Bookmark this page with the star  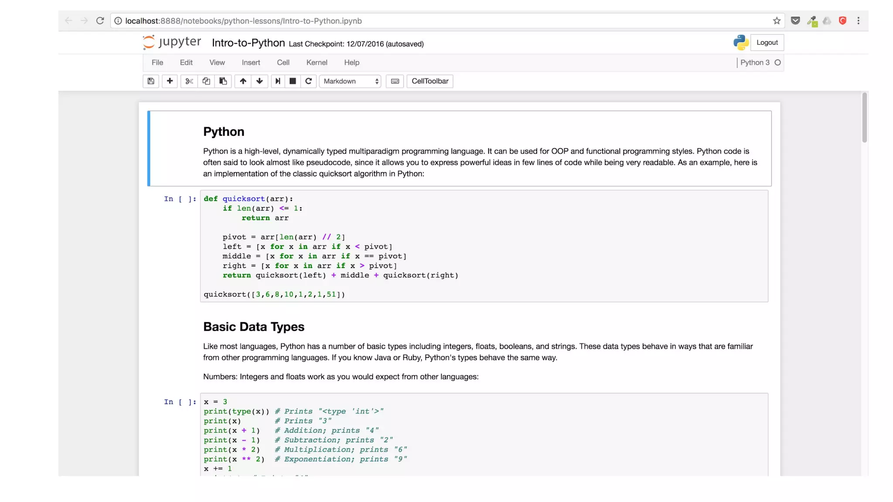pyautogui.click(x=777, y=20)
